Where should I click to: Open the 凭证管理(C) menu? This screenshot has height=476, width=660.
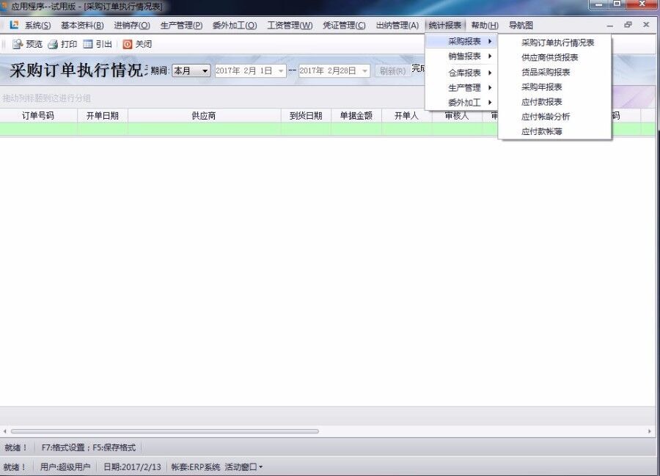click(x=345, y=25)
